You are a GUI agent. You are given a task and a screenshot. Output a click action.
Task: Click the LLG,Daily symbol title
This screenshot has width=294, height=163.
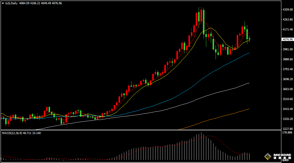pos(11,3)
